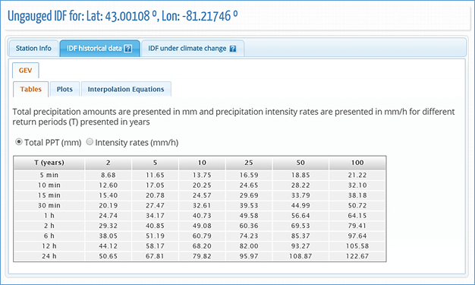
Task: Open help icon beside IDF historical data
Action: (x=128, y=49)
